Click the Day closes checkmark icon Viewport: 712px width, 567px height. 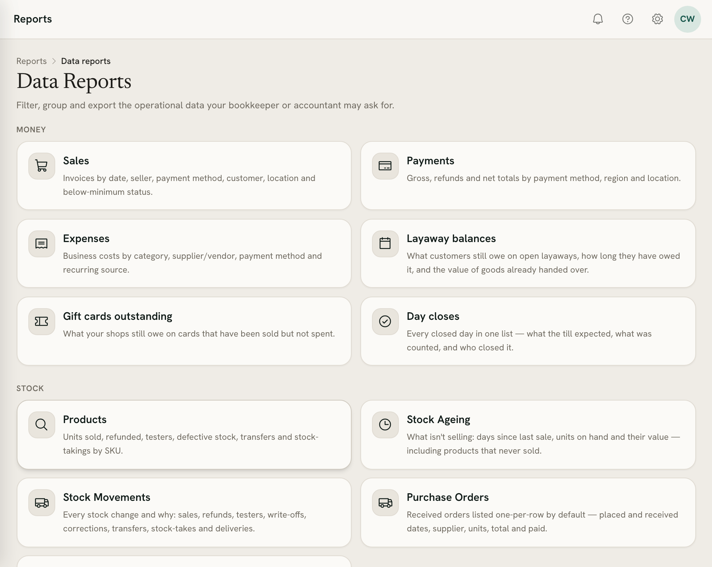click(385, 322)
